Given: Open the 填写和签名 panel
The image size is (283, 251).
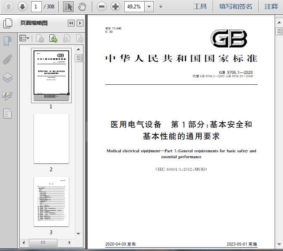Looking at the screenshot, I should coord(236,7).
